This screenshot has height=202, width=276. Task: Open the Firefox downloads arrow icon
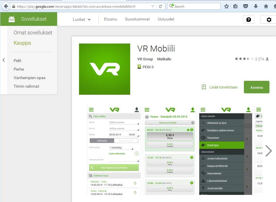(256, 6)
